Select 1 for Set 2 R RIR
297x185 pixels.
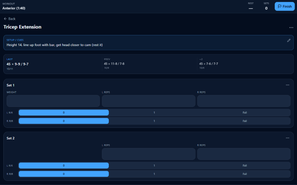click(x=154, y=174)
